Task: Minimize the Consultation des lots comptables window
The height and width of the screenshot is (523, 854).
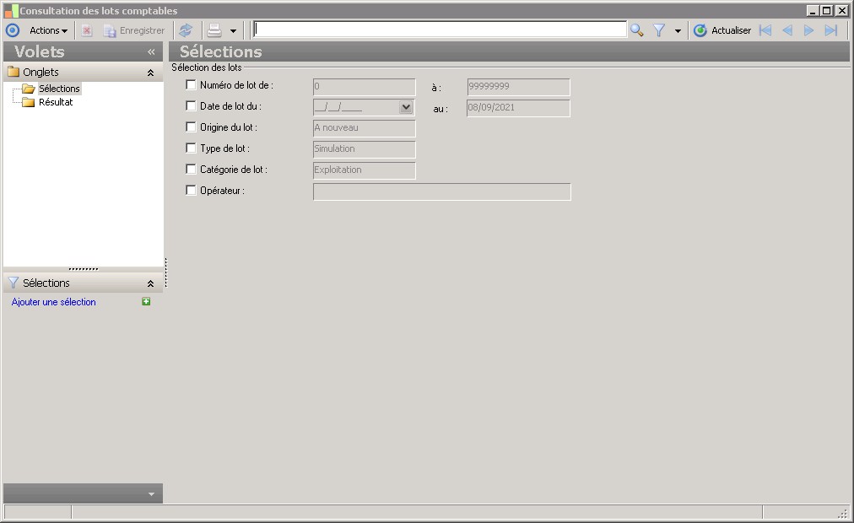Action: (813, 10)
